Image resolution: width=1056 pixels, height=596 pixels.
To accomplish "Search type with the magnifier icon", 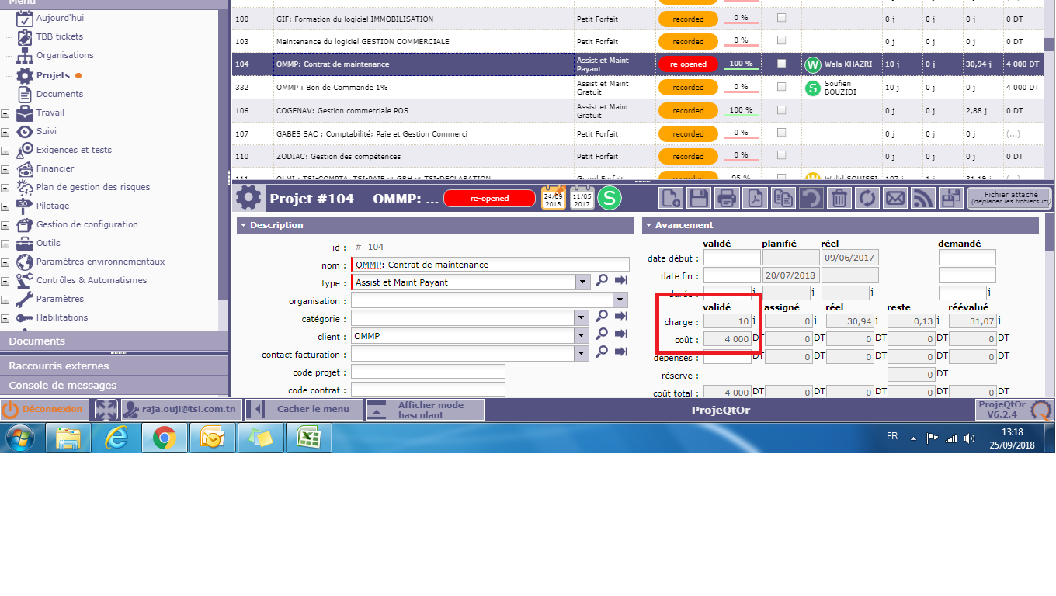I will (602, 281).
